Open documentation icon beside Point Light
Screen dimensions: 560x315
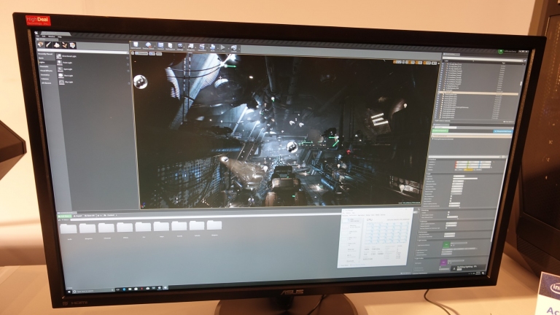point(128,65)
